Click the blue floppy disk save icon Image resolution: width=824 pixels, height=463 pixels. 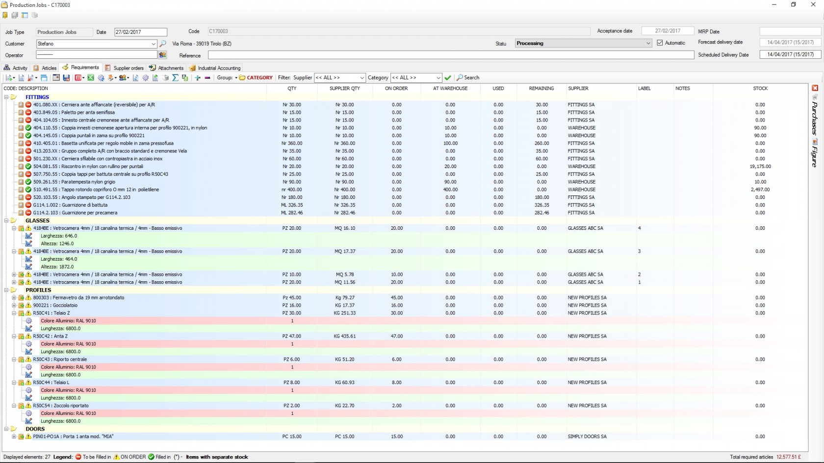pyautogui.click(x=66, y=77)
